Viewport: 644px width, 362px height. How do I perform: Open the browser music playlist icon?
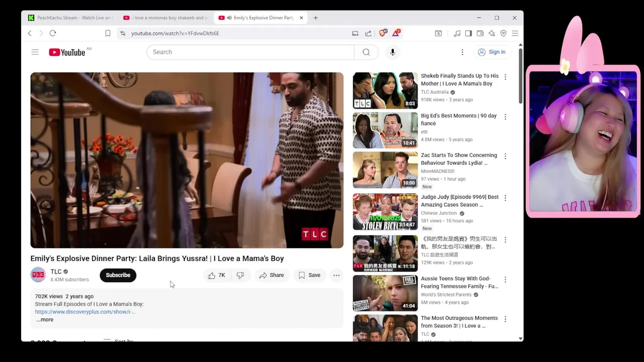[457, 33]
